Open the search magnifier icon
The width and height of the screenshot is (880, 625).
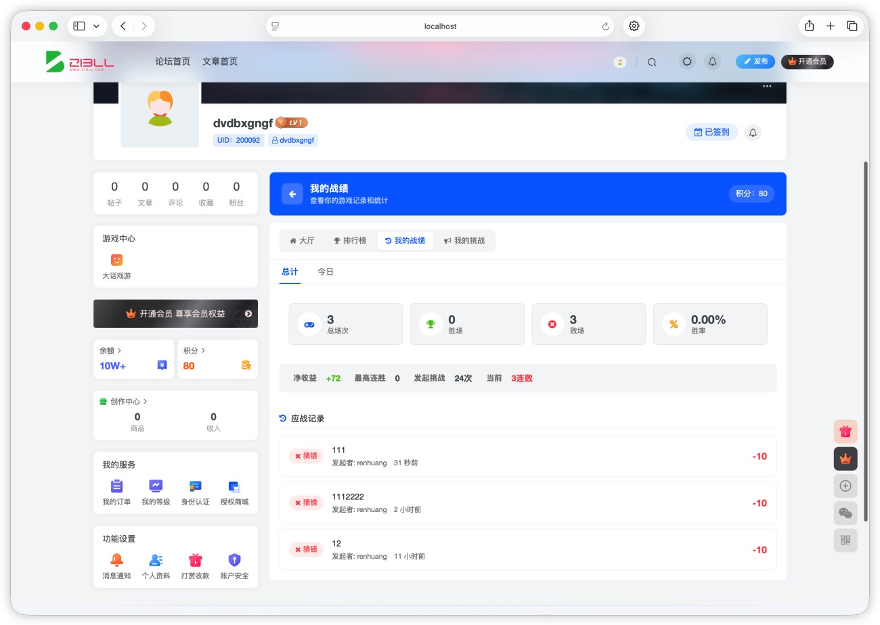pos(652,62)
